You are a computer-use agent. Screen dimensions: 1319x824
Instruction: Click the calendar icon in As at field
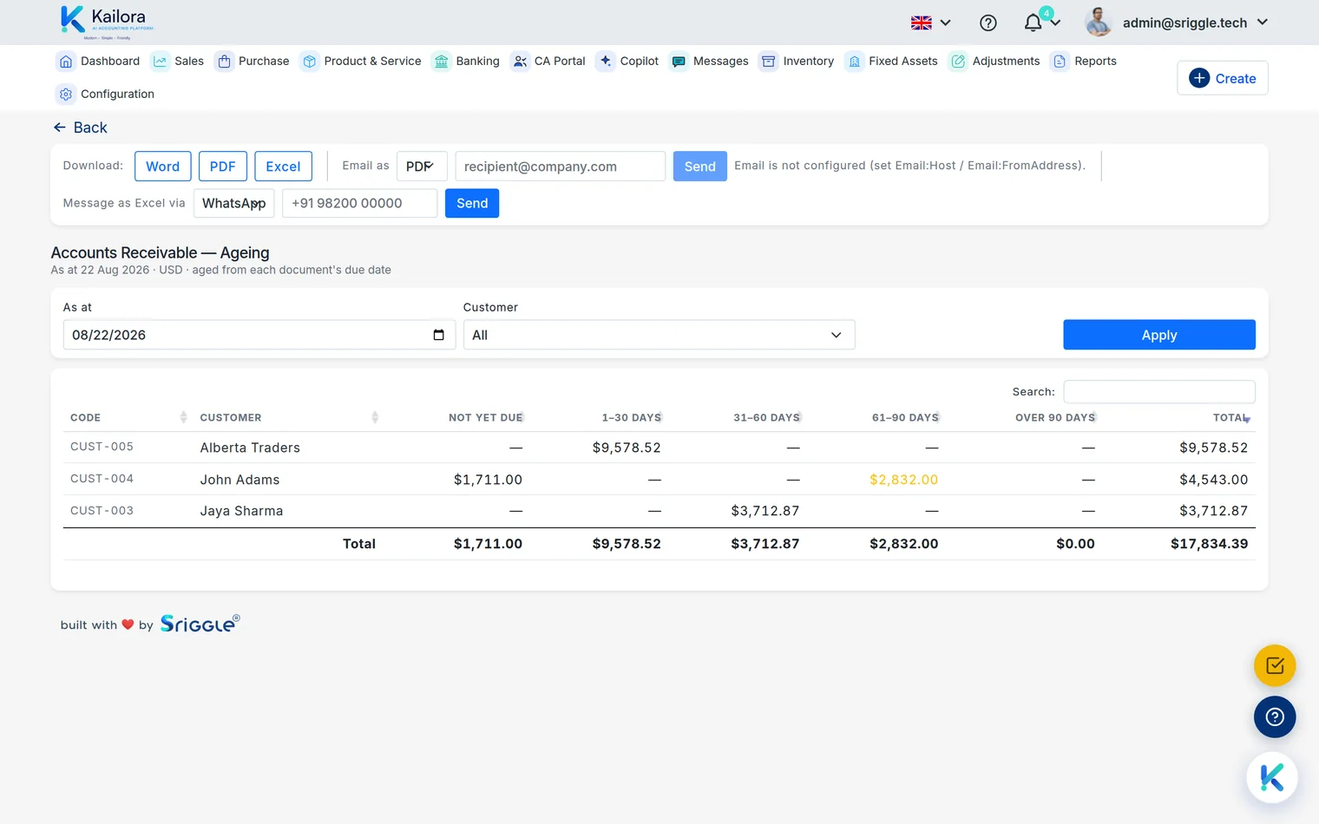click(438, 335)
